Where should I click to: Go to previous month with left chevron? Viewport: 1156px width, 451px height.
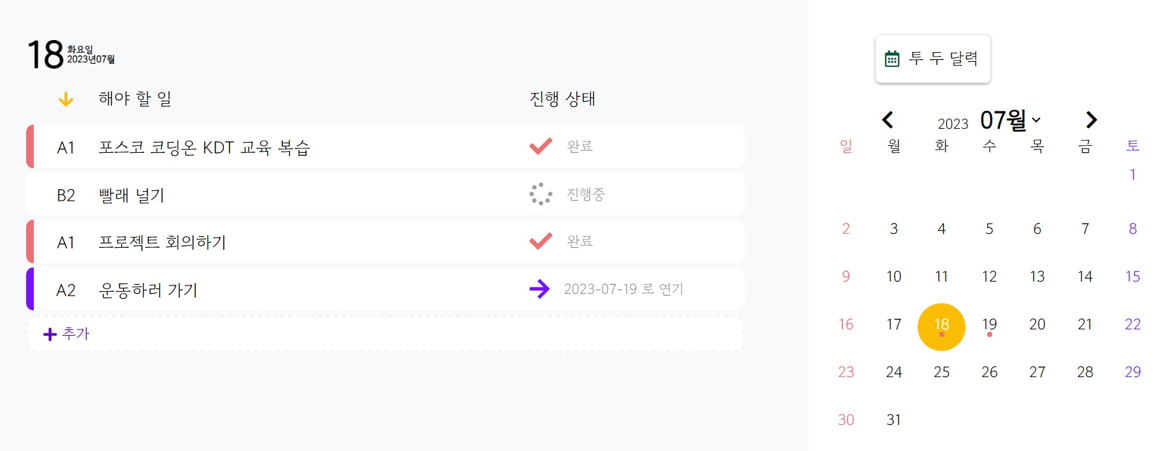888,120
